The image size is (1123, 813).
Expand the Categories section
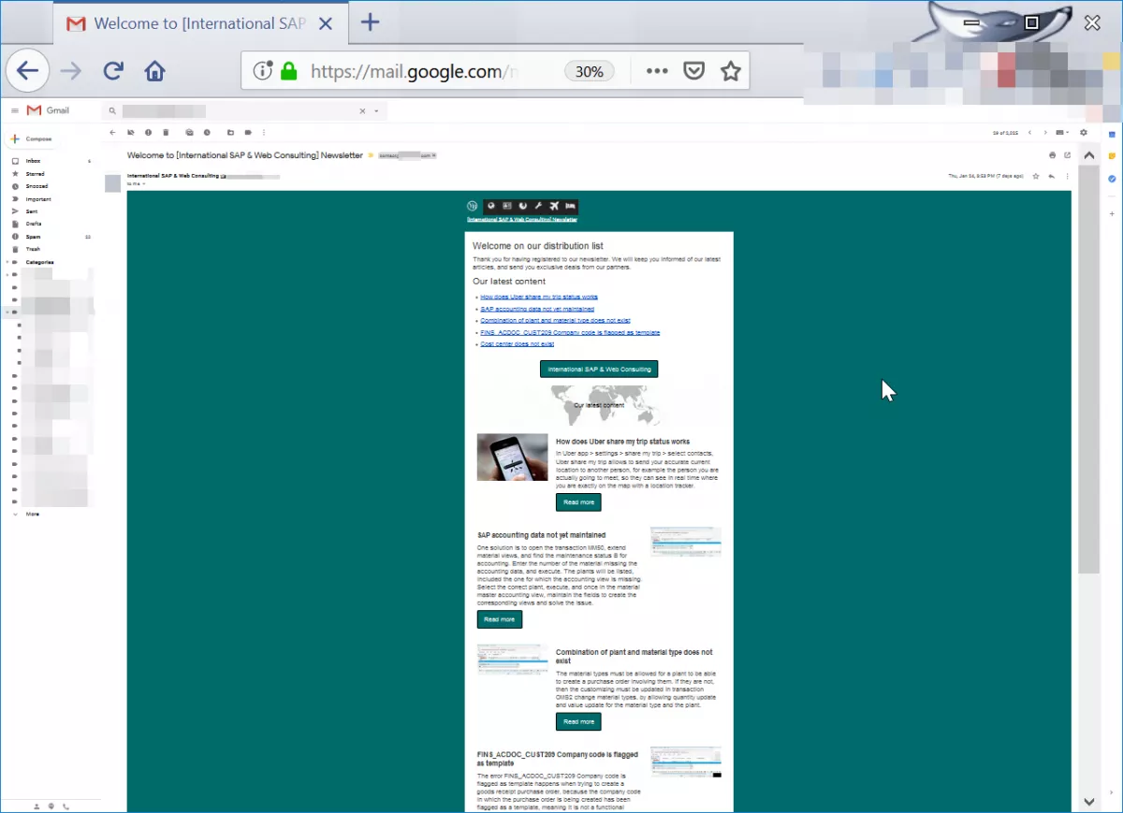[7, 262]
